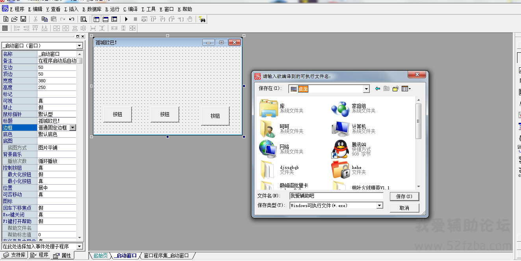The height and width of the screenshot is (261, 521).
Task: Open the 保存在 location dropdown
Action: (x=366, y=89)
